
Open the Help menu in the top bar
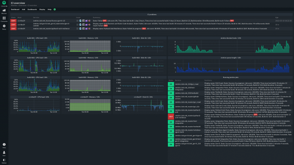pos(49,9)
